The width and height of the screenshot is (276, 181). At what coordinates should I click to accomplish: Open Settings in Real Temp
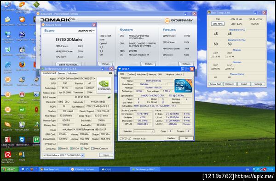(x=258, y=84)
